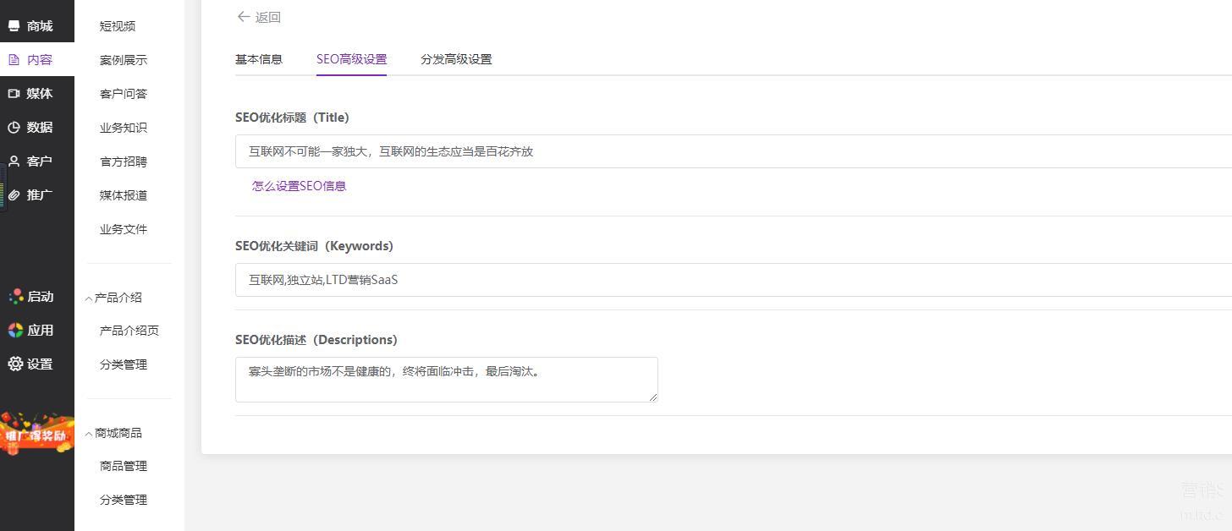Screen dimensions: 1232x531
Task: Open the 媒体 video camera icon
Action: [x=14, y=94]
